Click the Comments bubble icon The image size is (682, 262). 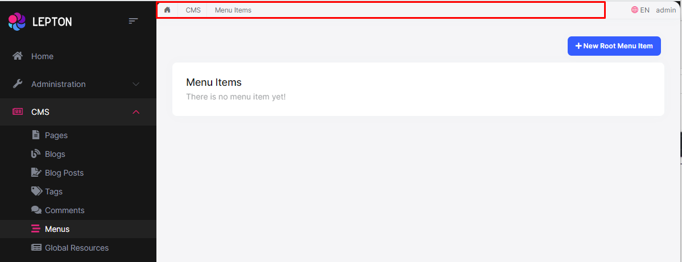click(36, 210)
